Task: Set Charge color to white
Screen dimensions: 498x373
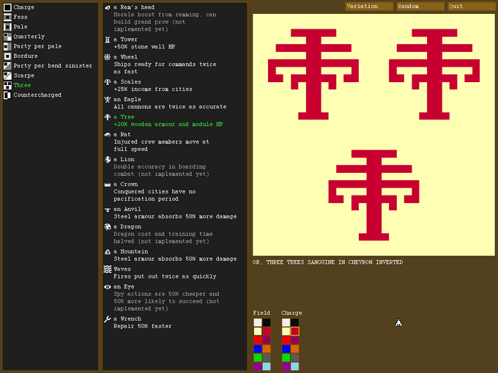Action: tap(286, 322)
